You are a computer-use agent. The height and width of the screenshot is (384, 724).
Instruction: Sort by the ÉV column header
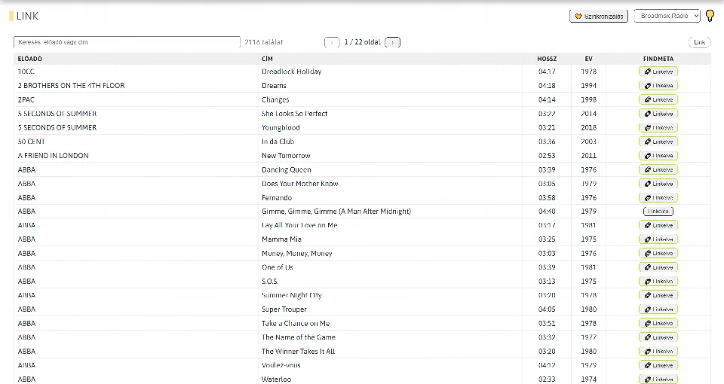click(589, 59)
